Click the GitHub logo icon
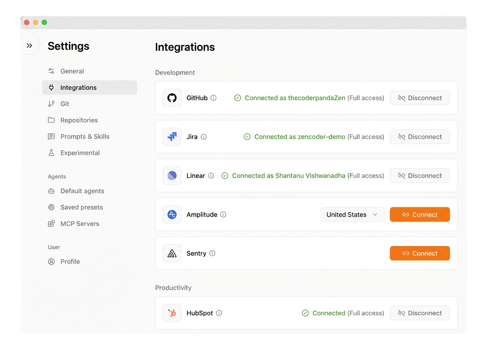This screenshot has width=487, height=363. point(172,98)
